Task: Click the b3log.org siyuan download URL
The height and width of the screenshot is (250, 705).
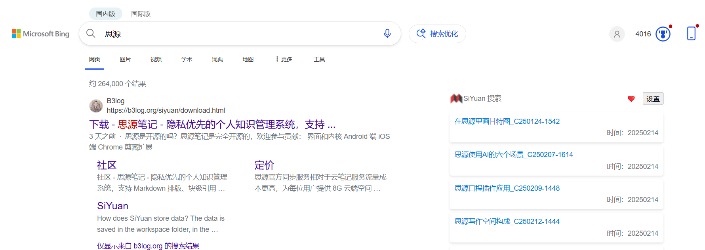Action: point(166,110)
